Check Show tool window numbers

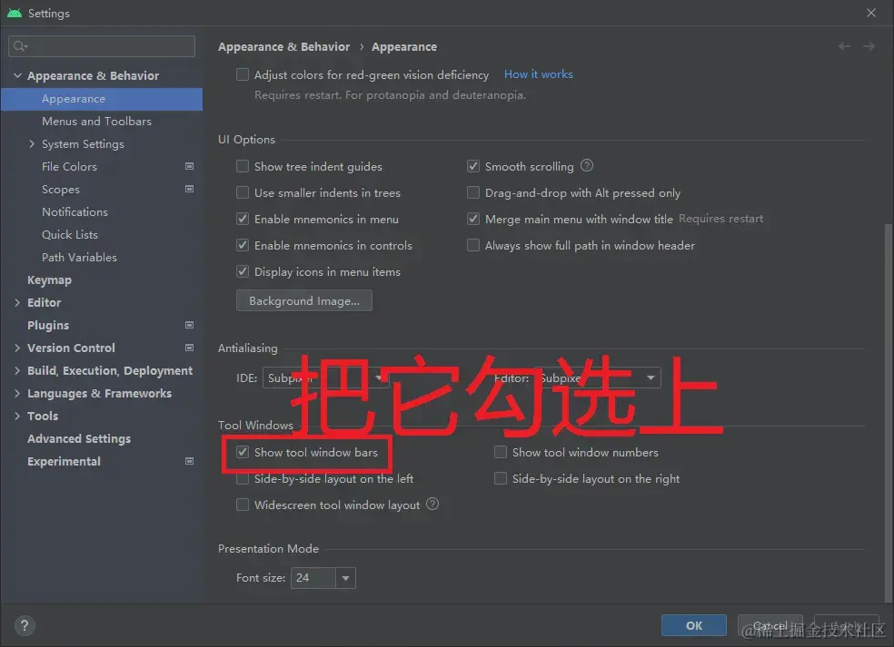[x=501, y=452]
